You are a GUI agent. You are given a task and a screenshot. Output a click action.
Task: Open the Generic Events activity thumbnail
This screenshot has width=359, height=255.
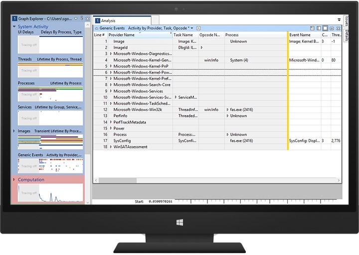[x=50, y=166]
